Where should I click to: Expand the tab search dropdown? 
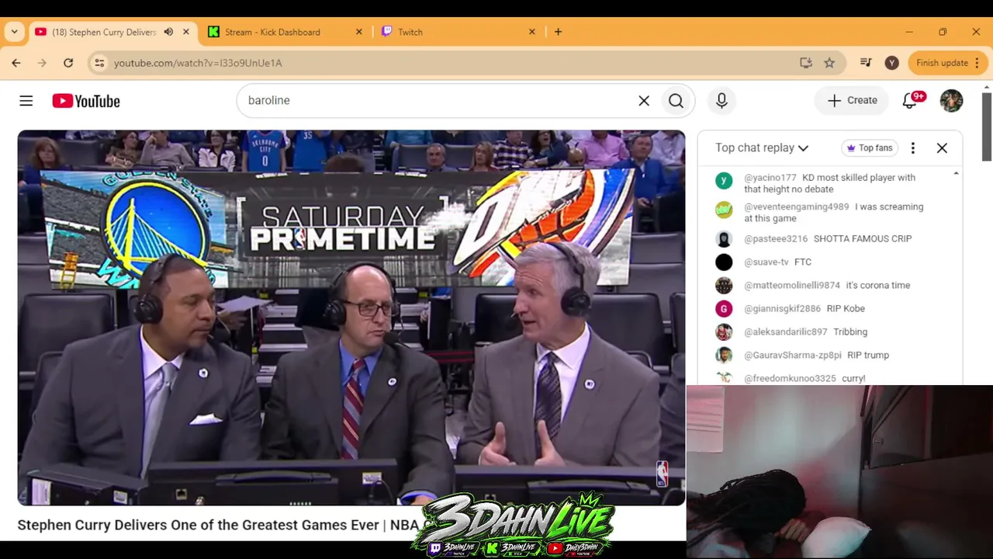[14, 32]
